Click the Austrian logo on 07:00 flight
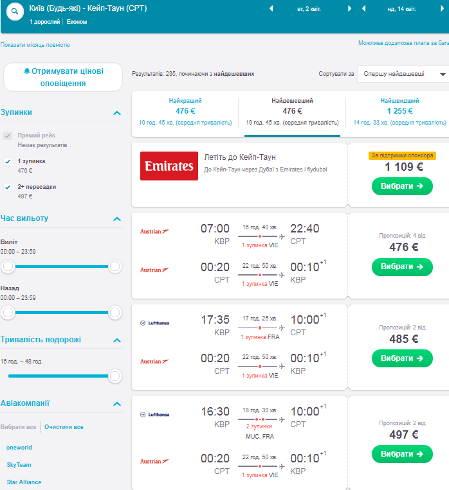 (154, 231)
